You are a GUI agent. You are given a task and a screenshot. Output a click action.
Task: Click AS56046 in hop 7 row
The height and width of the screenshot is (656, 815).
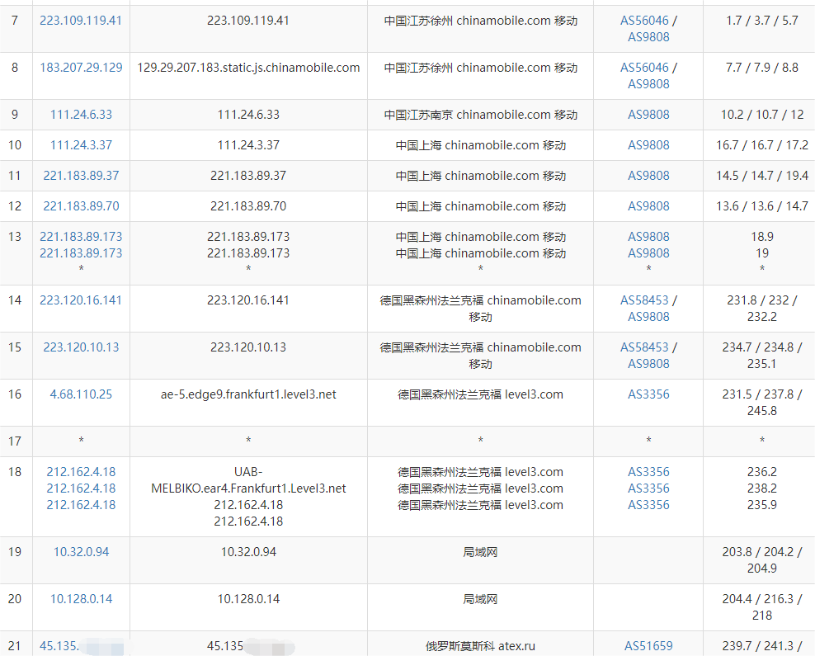[x=644, y=21]
